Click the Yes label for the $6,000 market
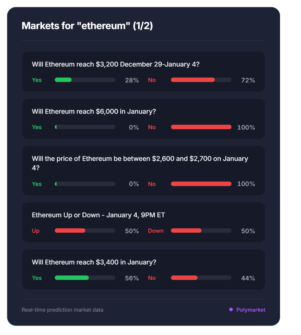 [x=37, y=127]
